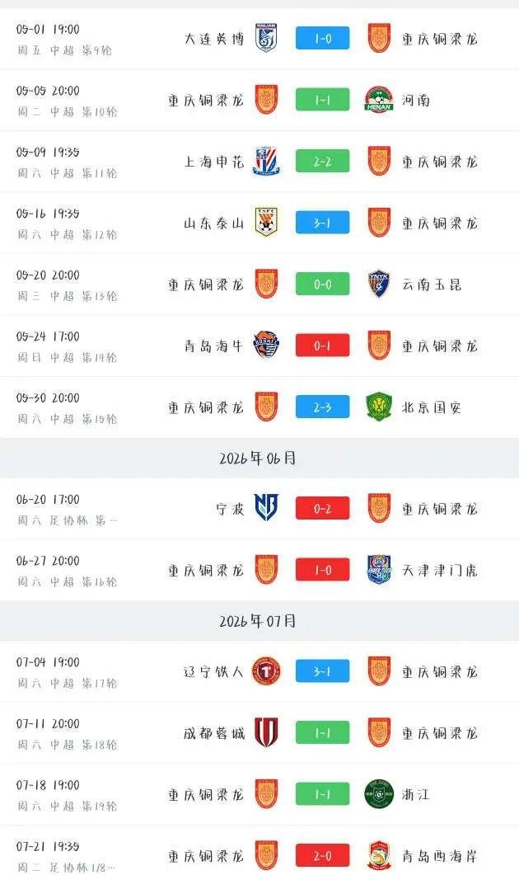Open the Yunnan Yukun shield logo
This screenshot has width=519, height=875.
pyautogui.click(x=379, y=284)
